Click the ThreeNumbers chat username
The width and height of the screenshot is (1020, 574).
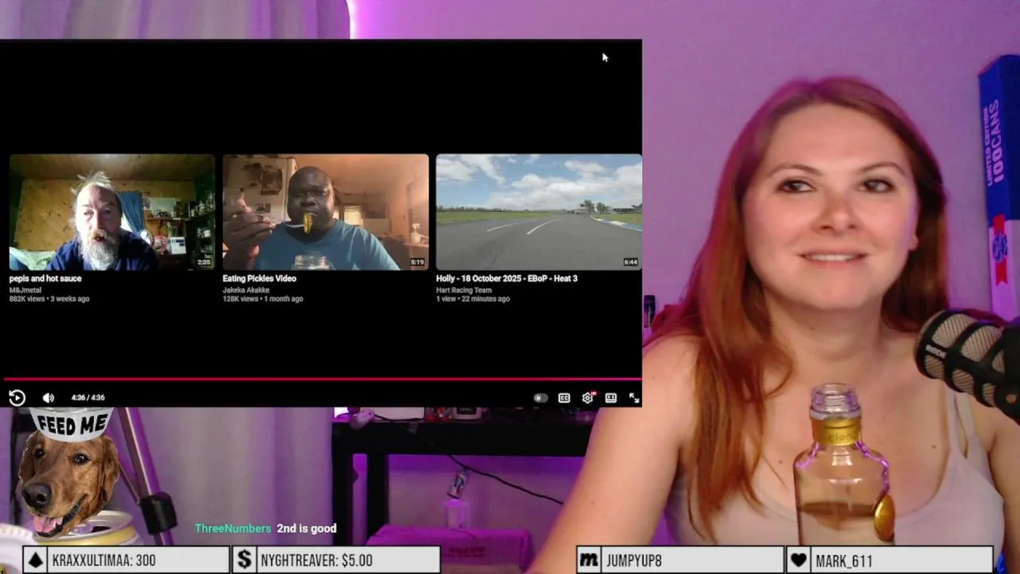(x=233, y=529)
